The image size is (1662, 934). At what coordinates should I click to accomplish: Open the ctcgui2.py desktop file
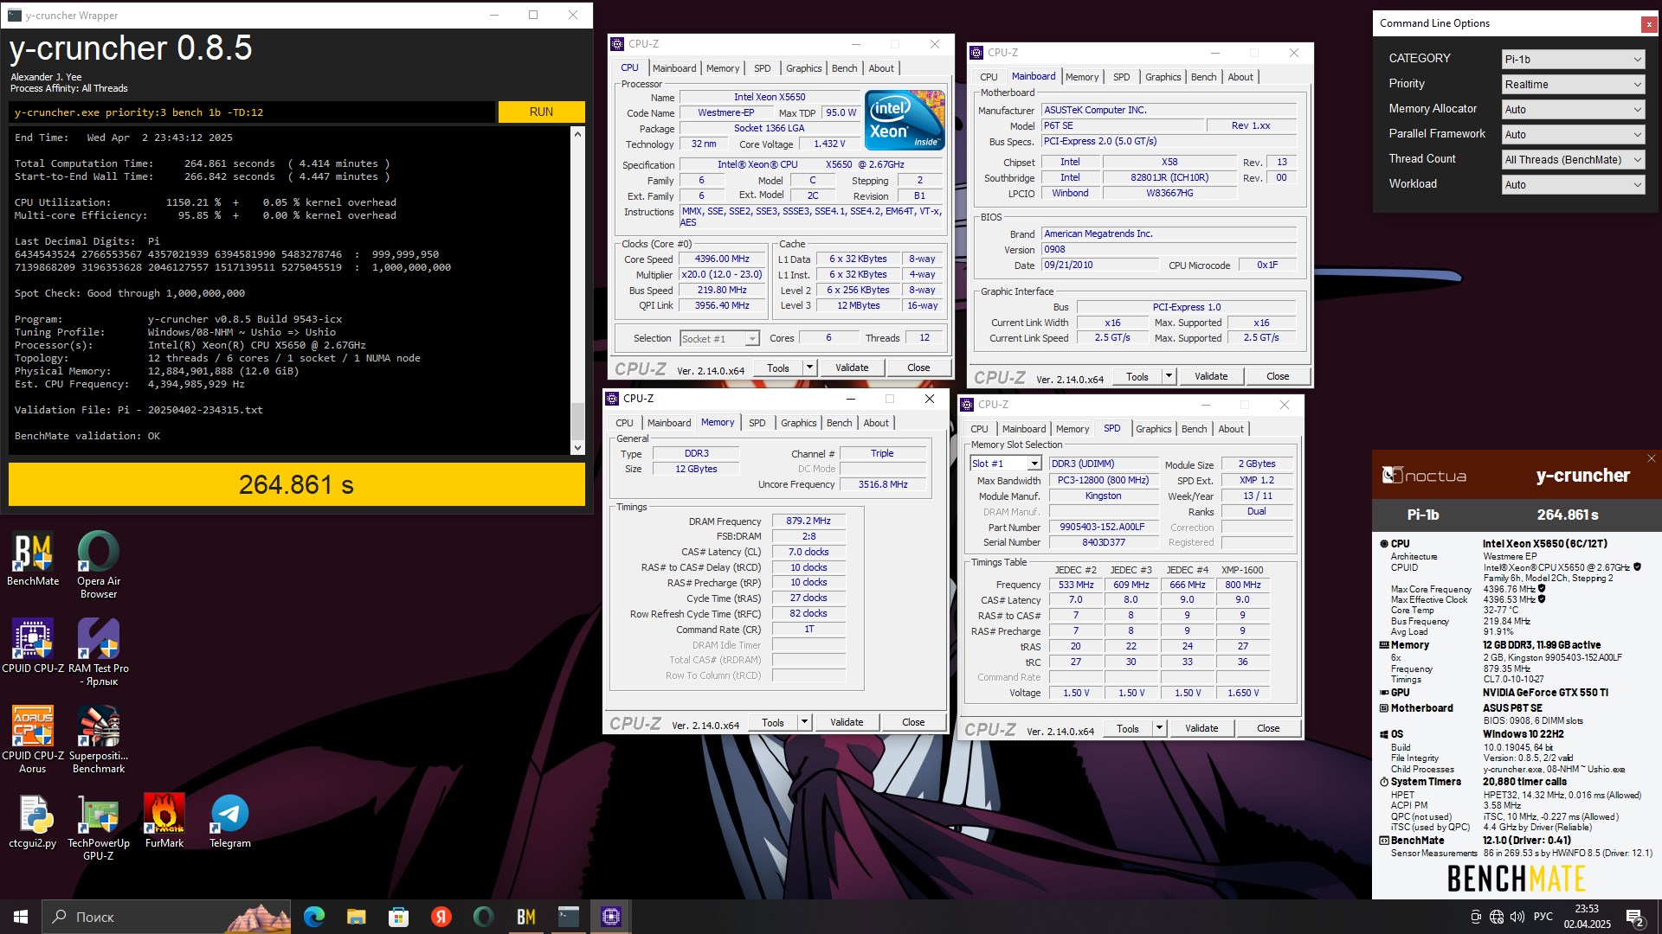[33, 821]
